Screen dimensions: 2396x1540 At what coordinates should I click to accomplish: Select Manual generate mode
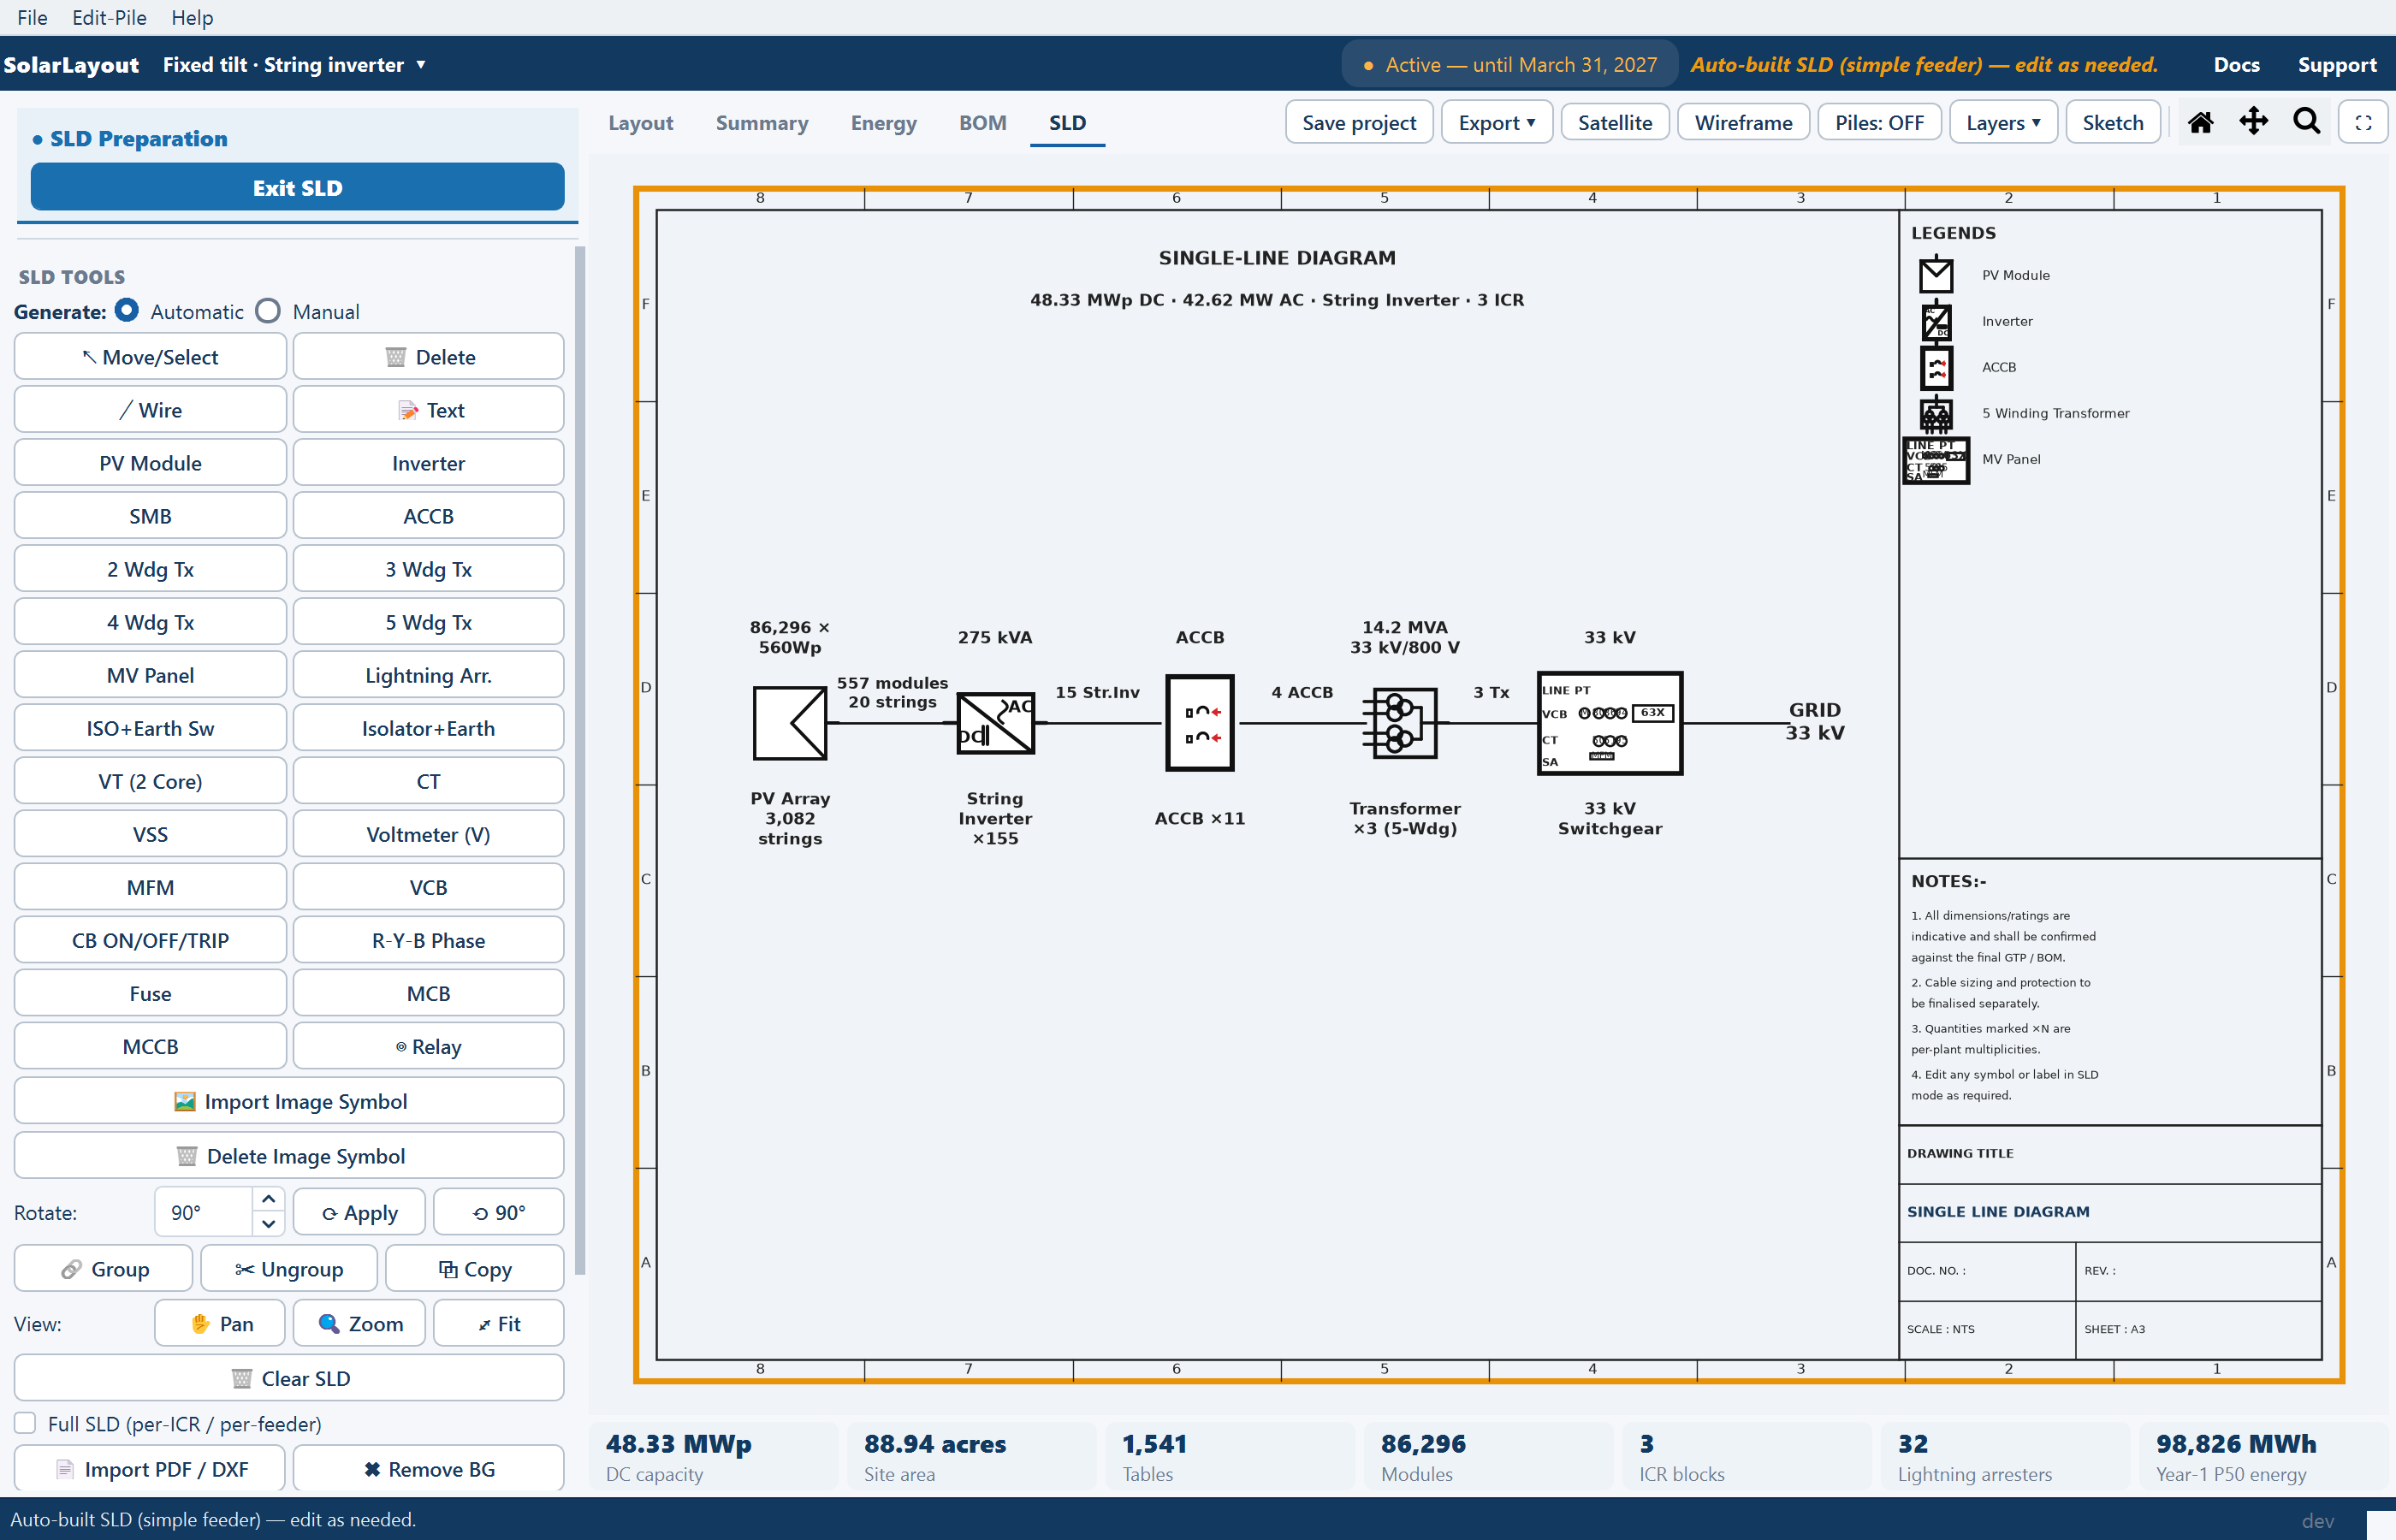[x=268, y=311]
